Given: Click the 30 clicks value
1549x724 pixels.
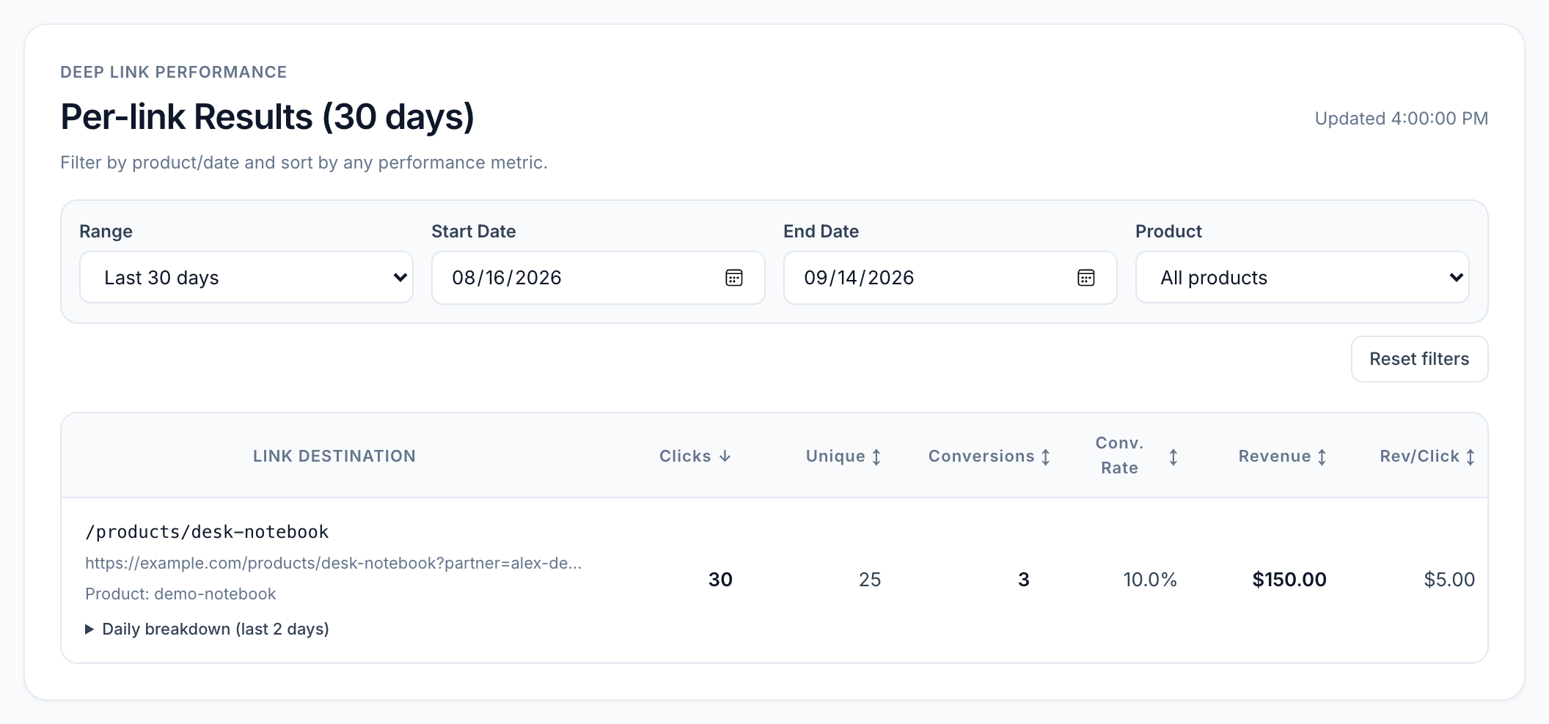Looking at the screenshot, I should 720,580.
